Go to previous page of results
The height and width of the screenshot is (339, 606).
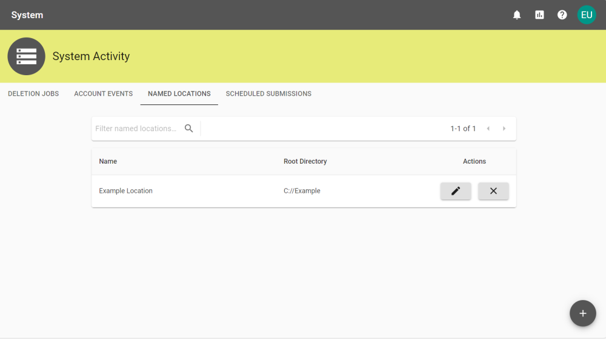point(488,129)
